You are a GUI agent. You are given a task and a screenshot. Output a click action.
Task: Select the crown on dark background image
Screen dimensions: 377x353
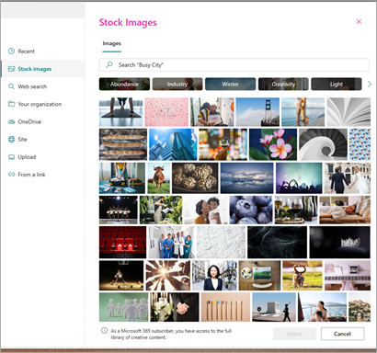coord(339,242)
